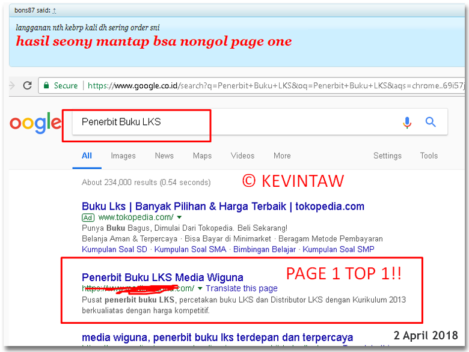The width and height of the screenshot is (469, 352).
Task: Open the search Settings menu
Action: [387, 156]
